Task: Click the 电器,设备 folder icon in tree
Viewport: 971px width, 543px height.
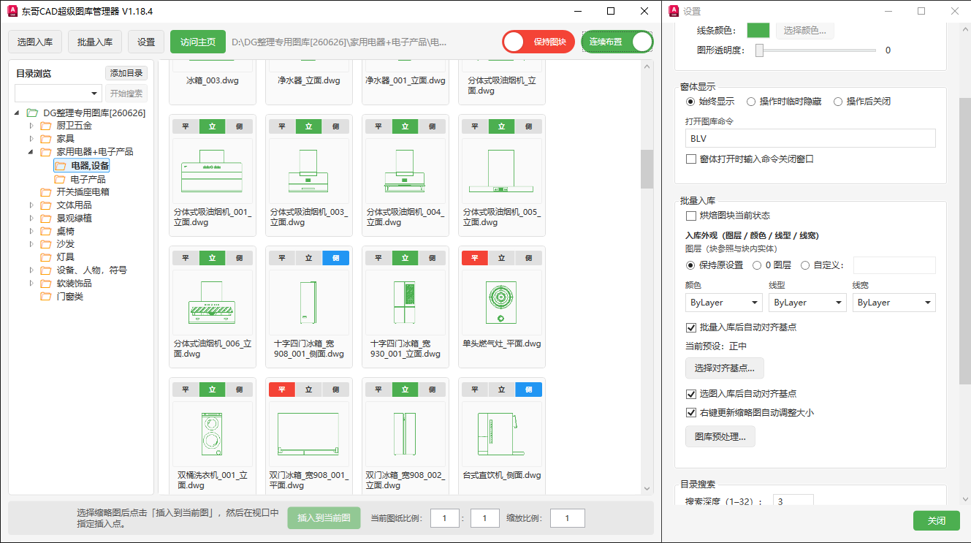Action: pos(60,166)
